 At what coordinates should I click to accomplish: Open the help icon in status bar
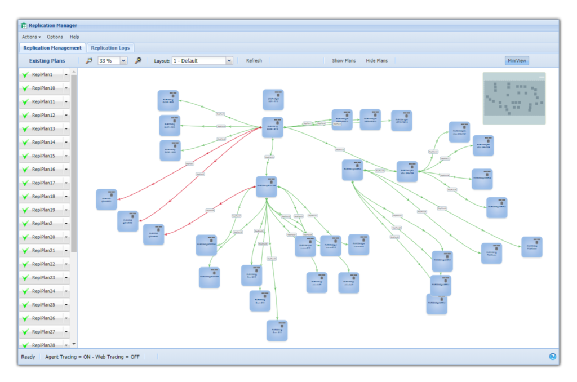[552, 357]
